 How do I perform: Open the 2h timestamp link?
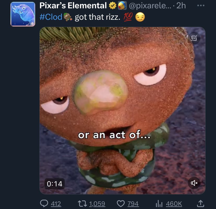click(x=181, y=6)
